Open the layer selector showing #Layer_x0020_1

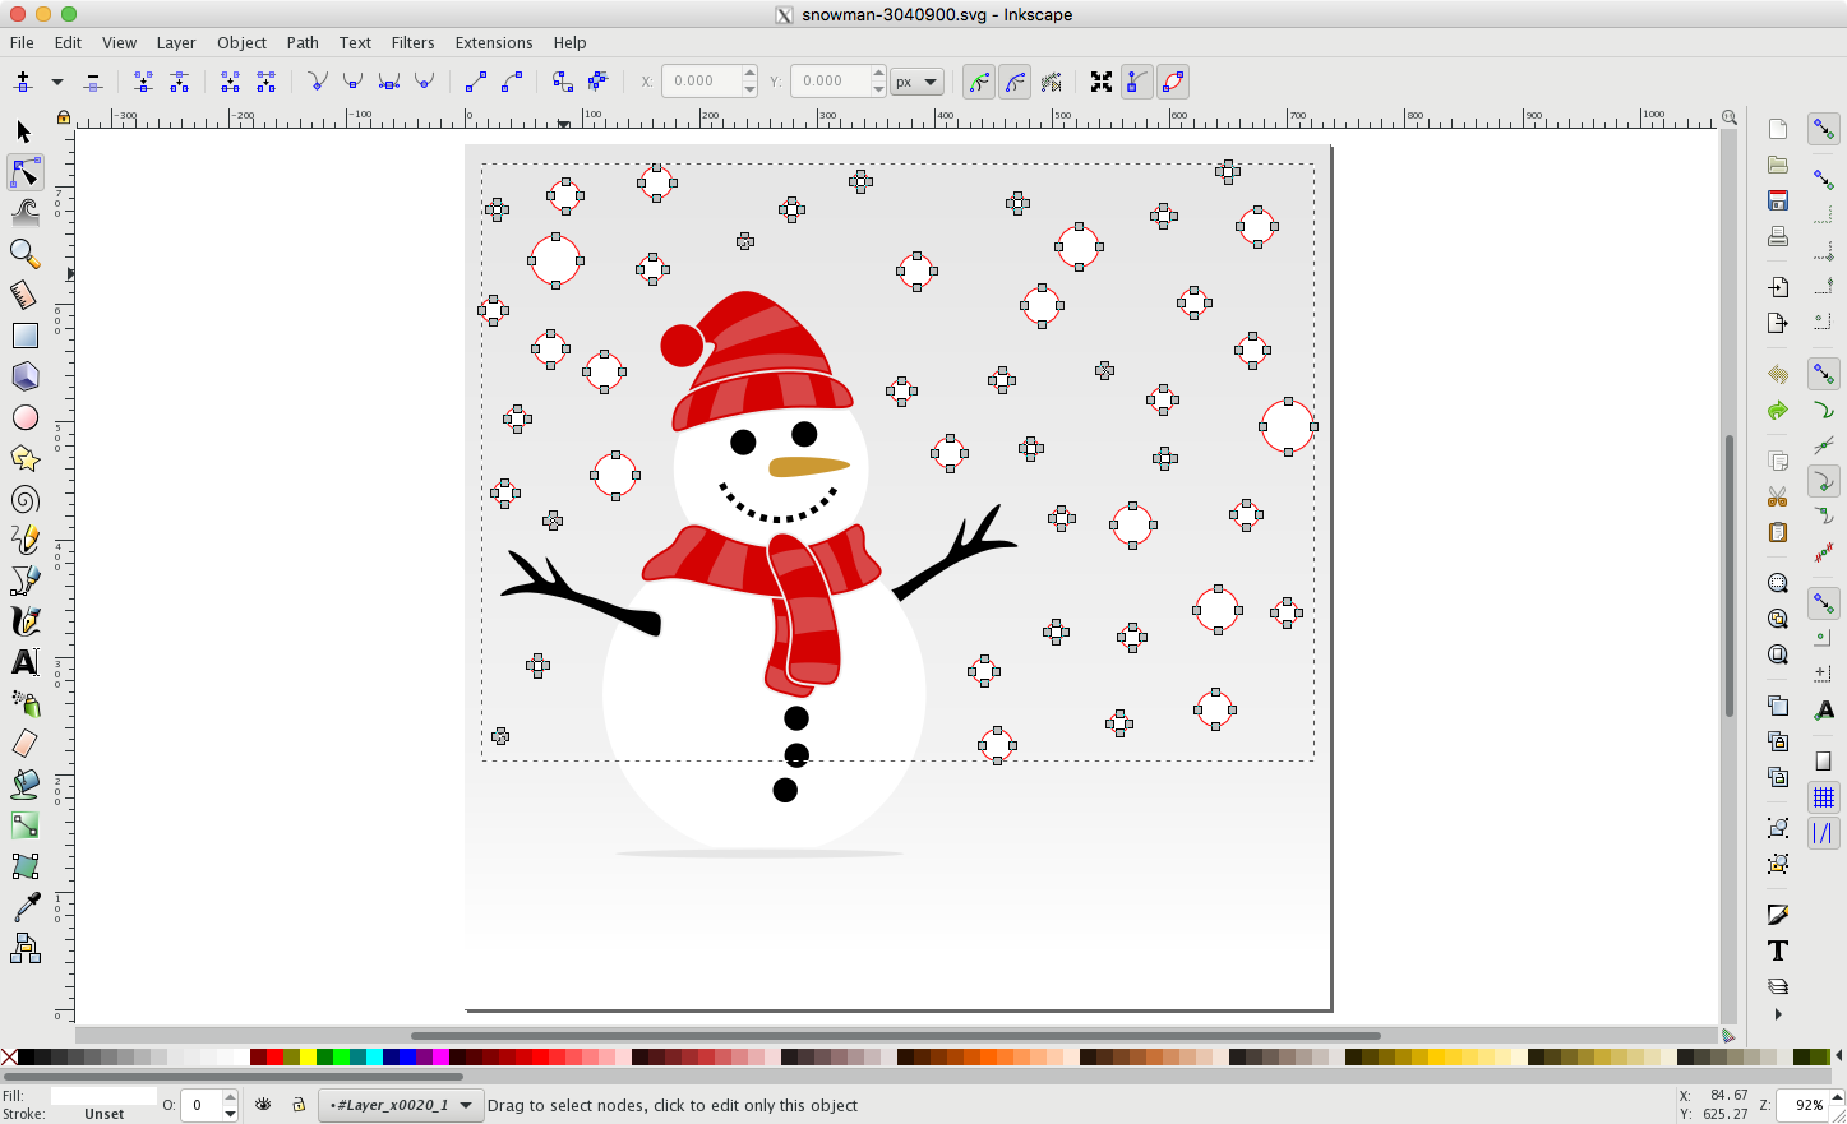[x=400, y=1104]
